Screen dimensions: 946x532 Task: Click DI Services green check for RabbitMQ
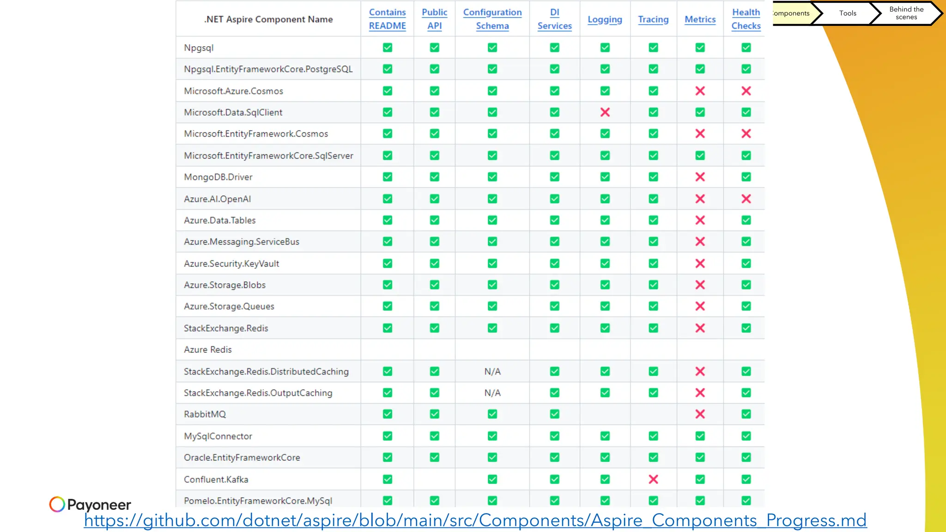[554, 414]
